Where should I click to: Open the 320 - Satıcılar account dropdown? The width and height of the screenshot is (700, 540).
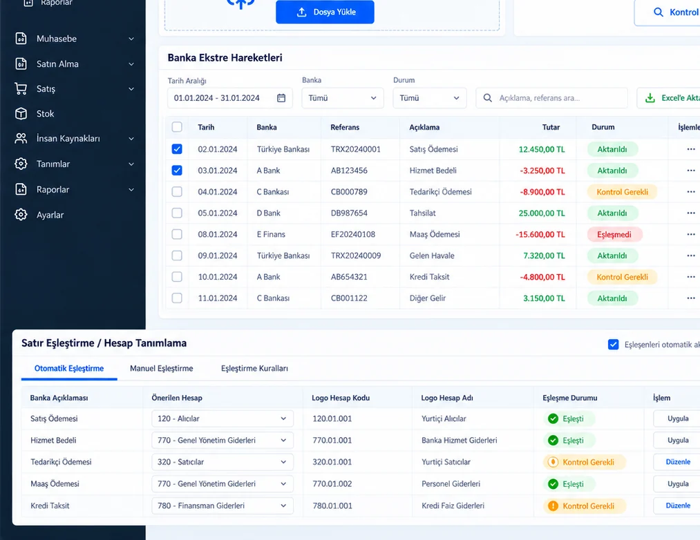pyautogui.click(x=223, y=462)
